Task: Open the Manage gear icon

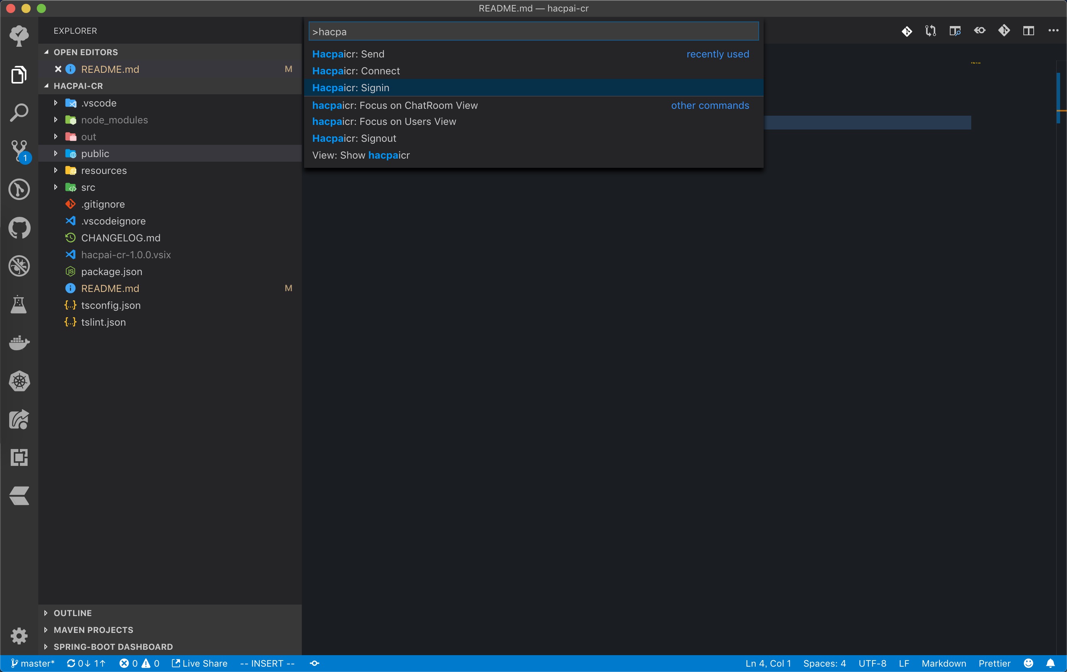Action: click(19, 636)
